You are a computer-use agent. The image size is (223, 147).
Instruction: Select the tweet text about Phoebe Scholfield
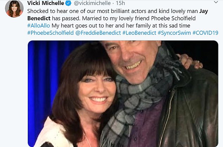click(139, 18)
